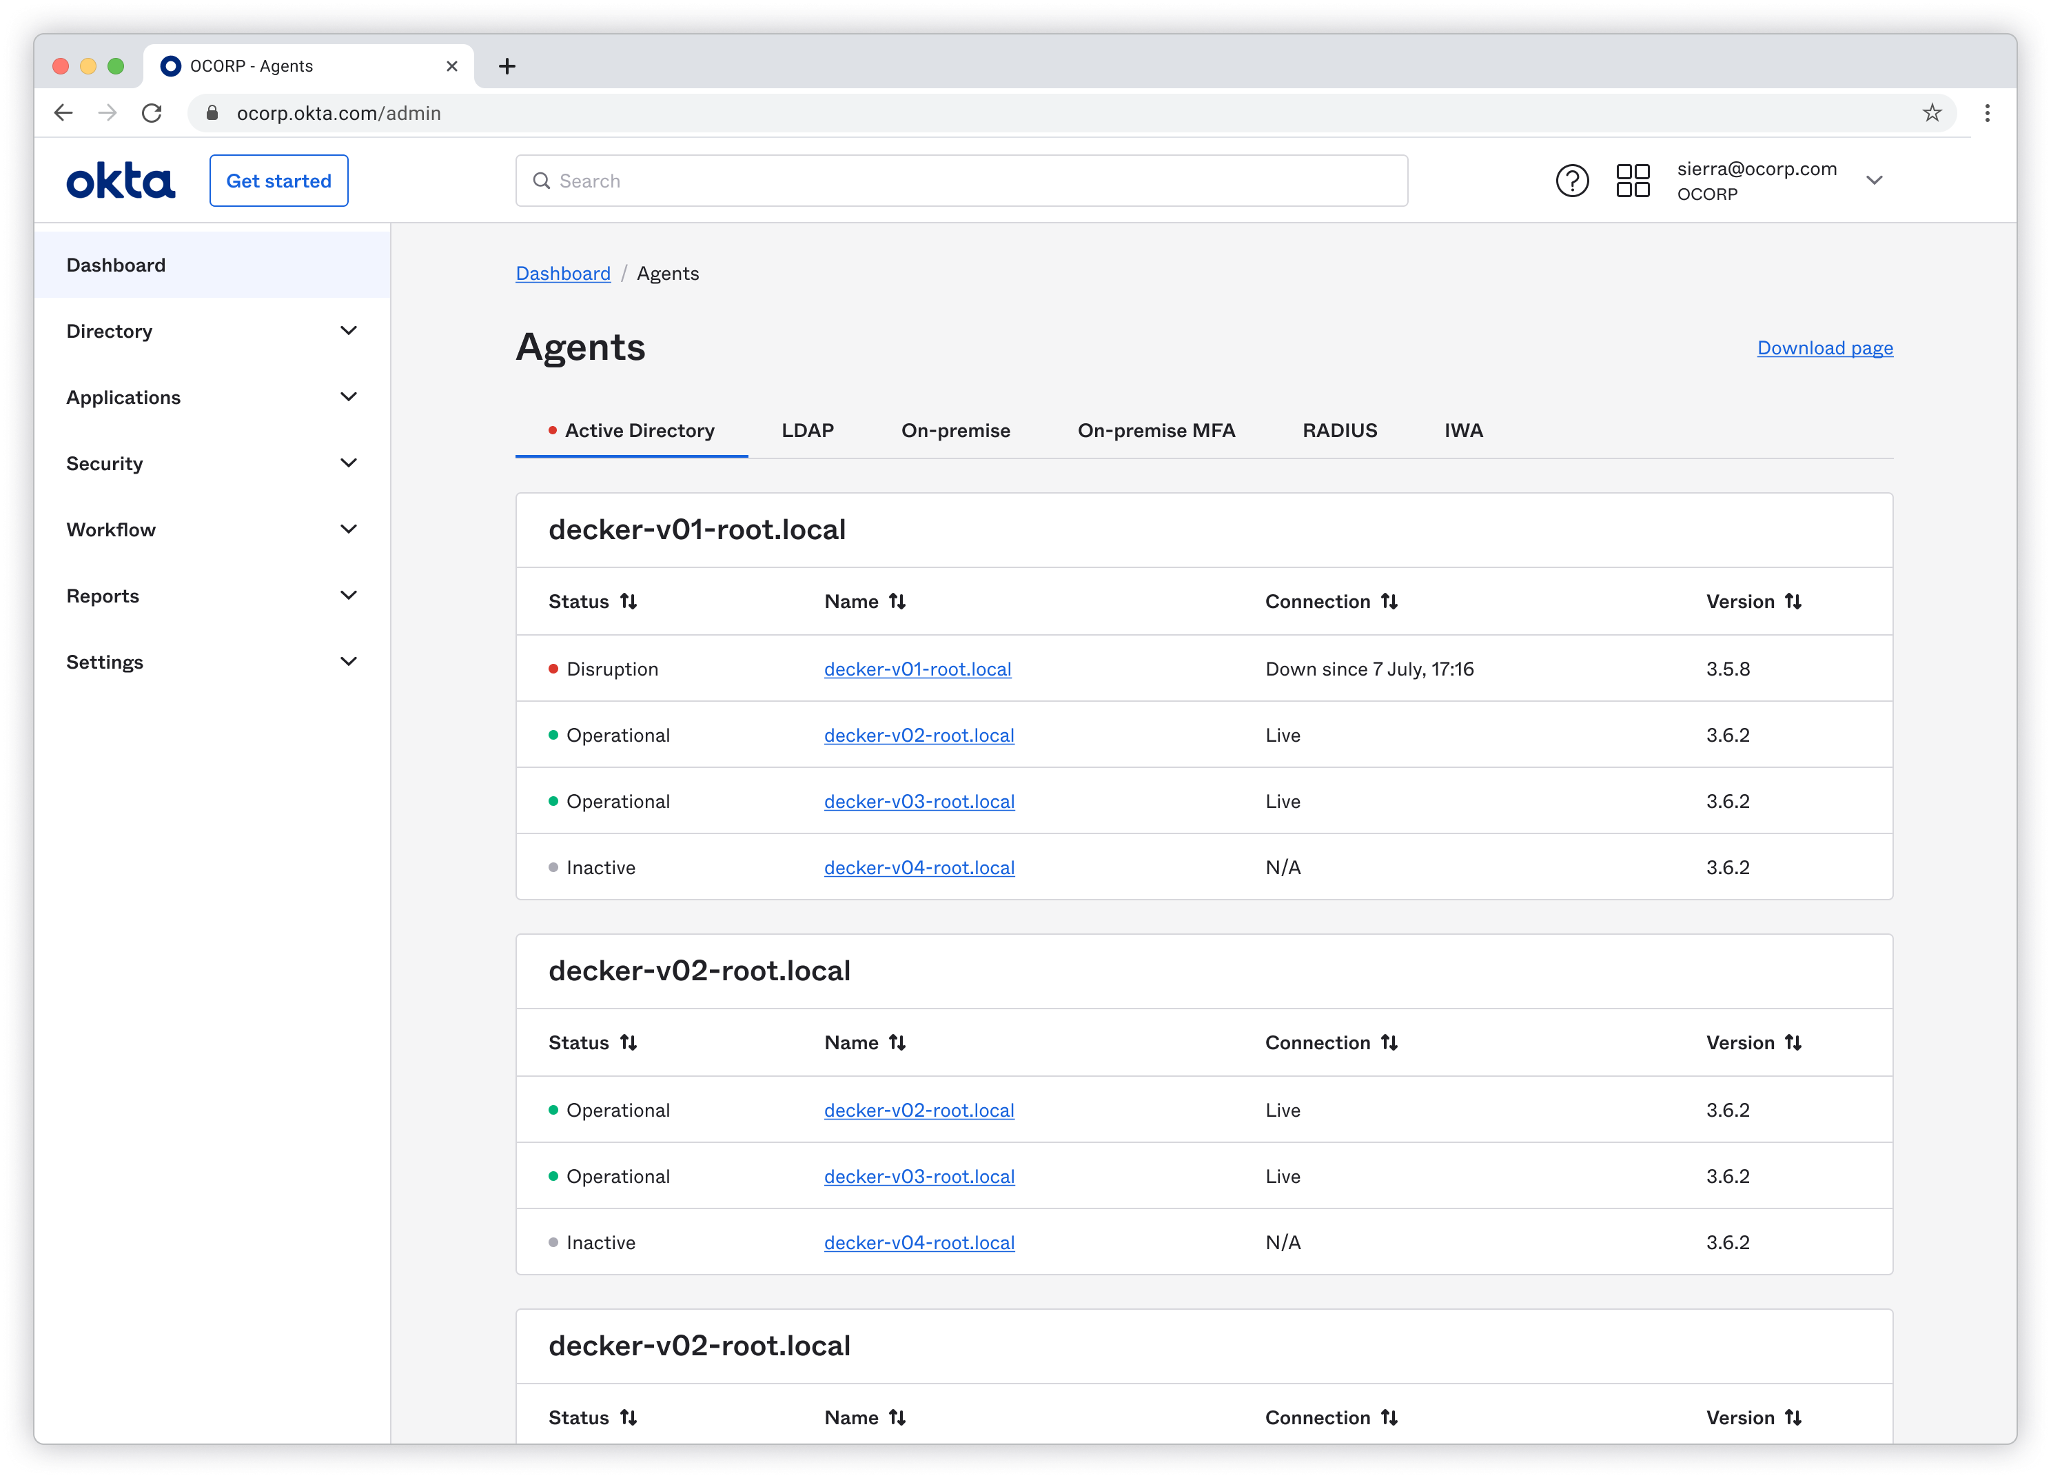The height and width of the screenshot is (1478, 2051).
Task: Click the Get started button
Action: [x=278, y=180]
